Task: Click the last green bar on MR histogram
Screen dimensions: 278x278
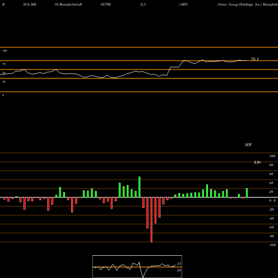Action: 247,193
